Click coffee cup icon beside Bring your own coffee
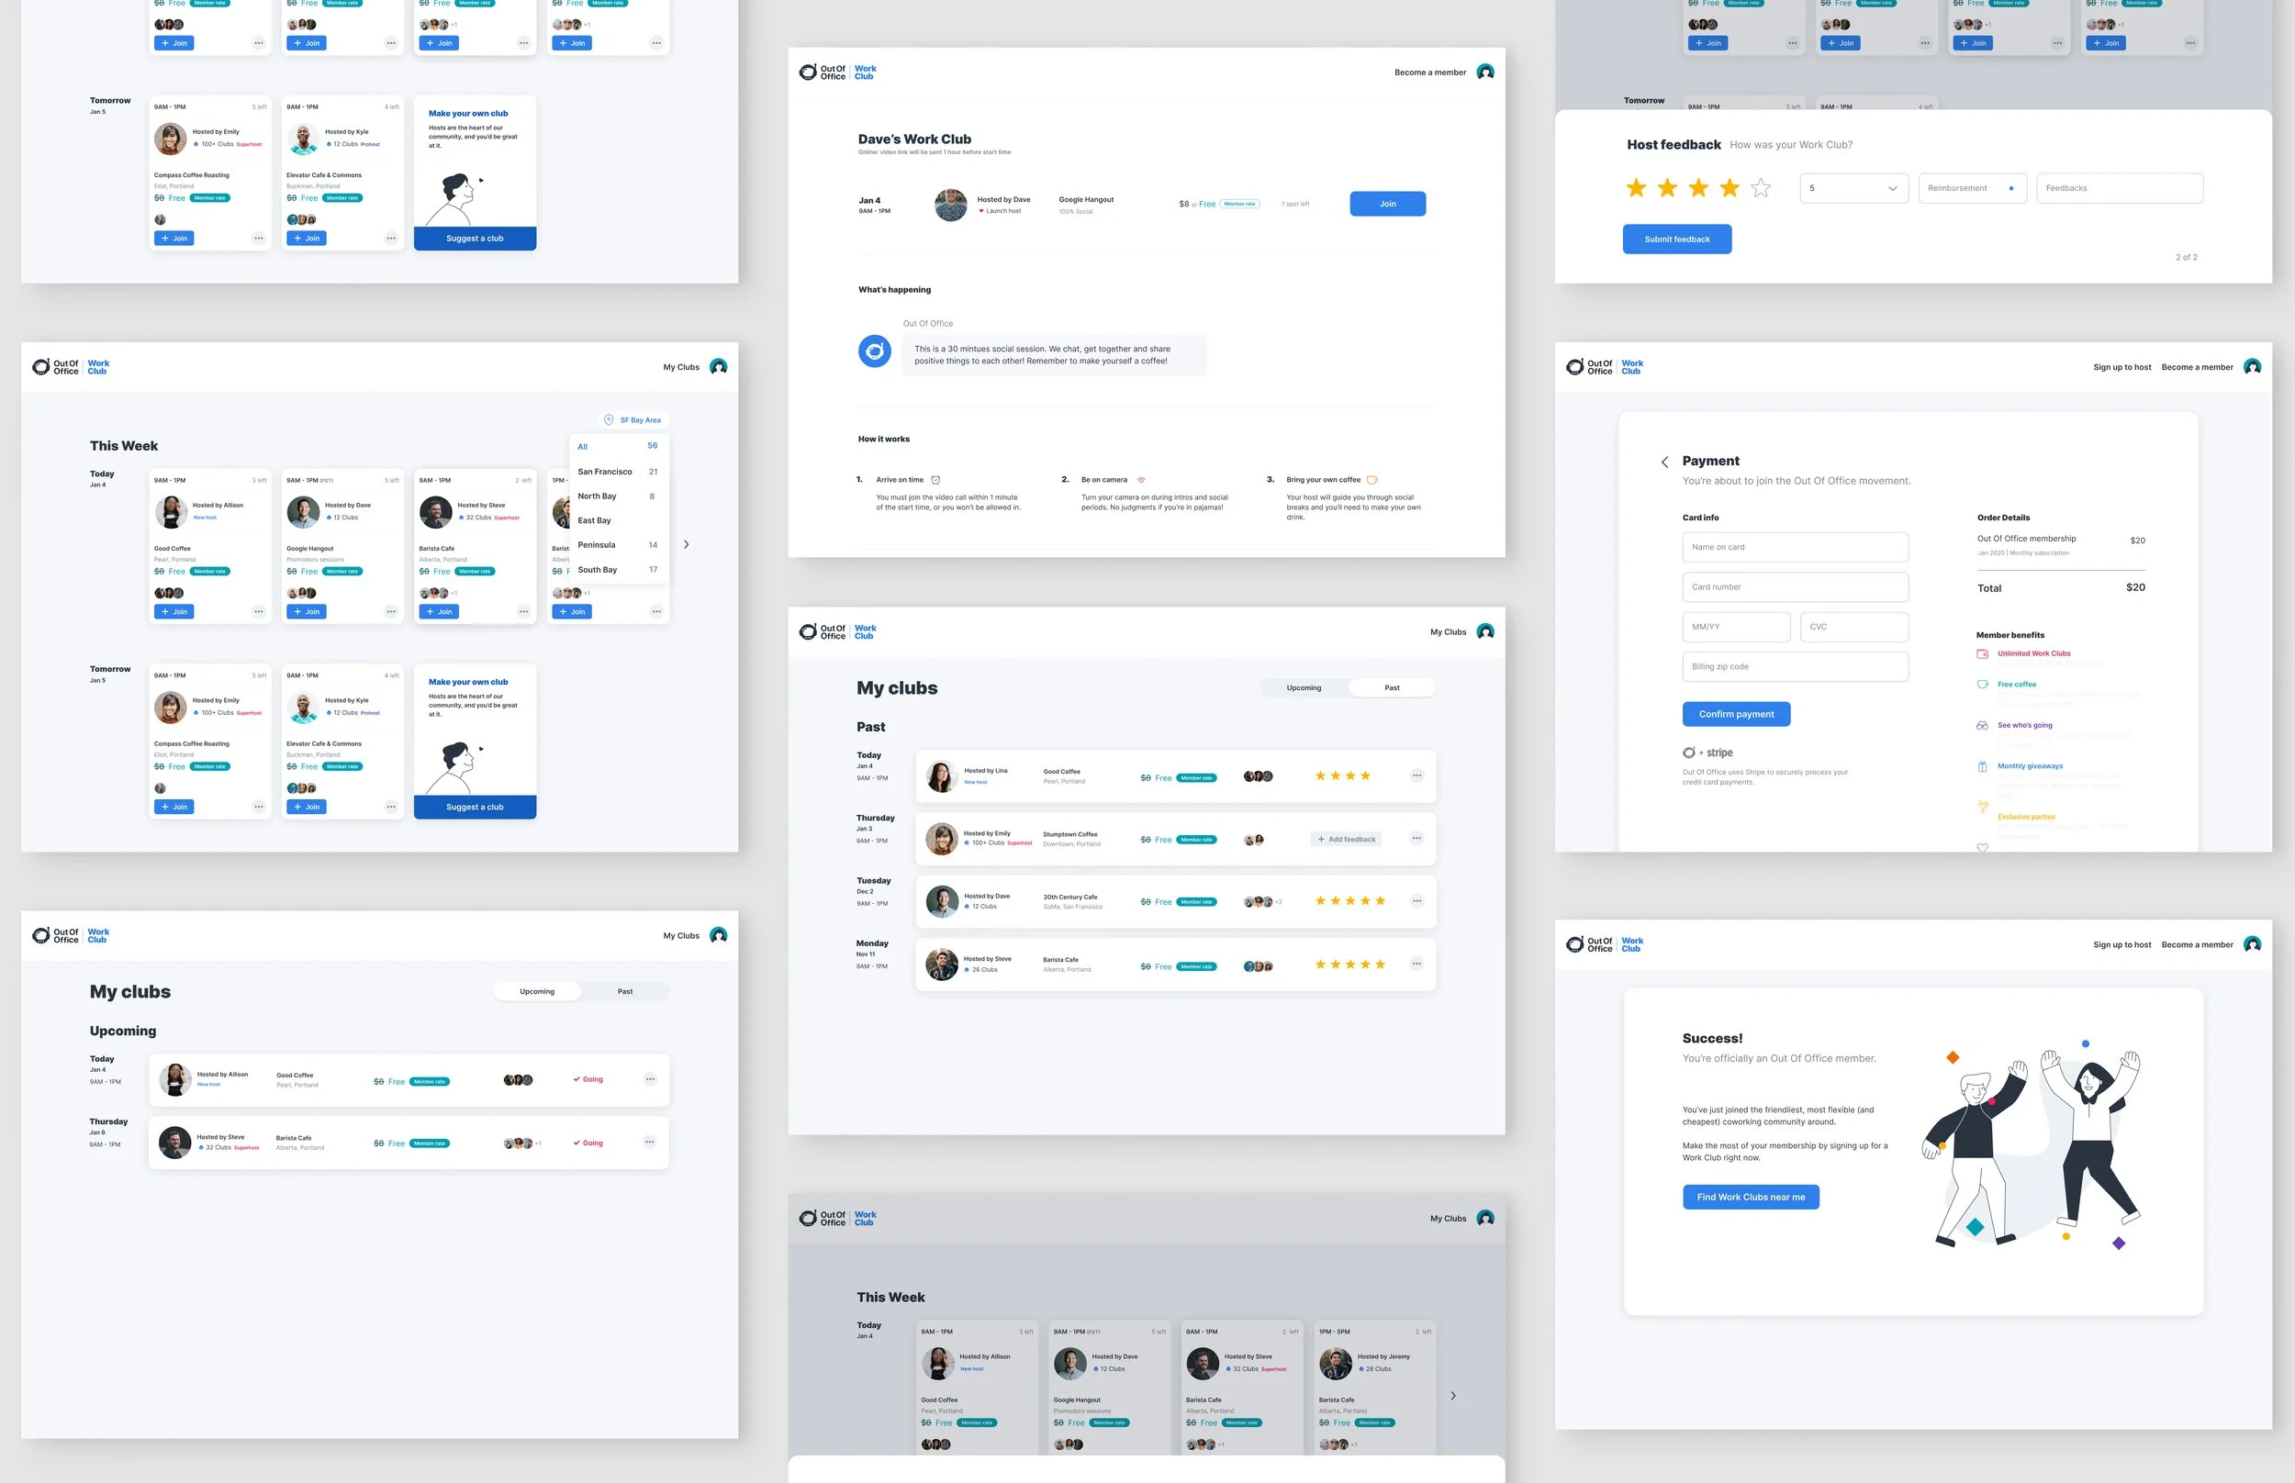This screenshot has width=2295, height=1483. (1371, 480)
